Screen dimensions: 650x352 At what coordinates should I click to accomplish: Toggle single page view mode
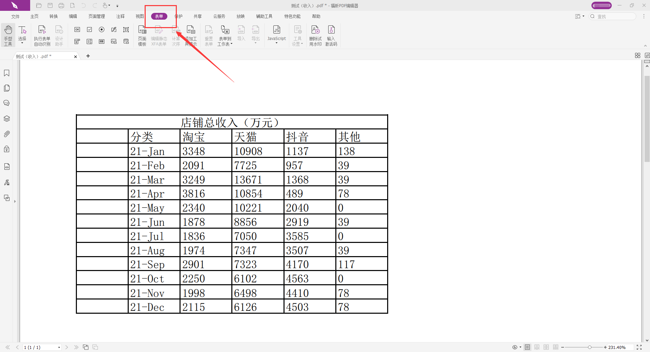(527, 347)
